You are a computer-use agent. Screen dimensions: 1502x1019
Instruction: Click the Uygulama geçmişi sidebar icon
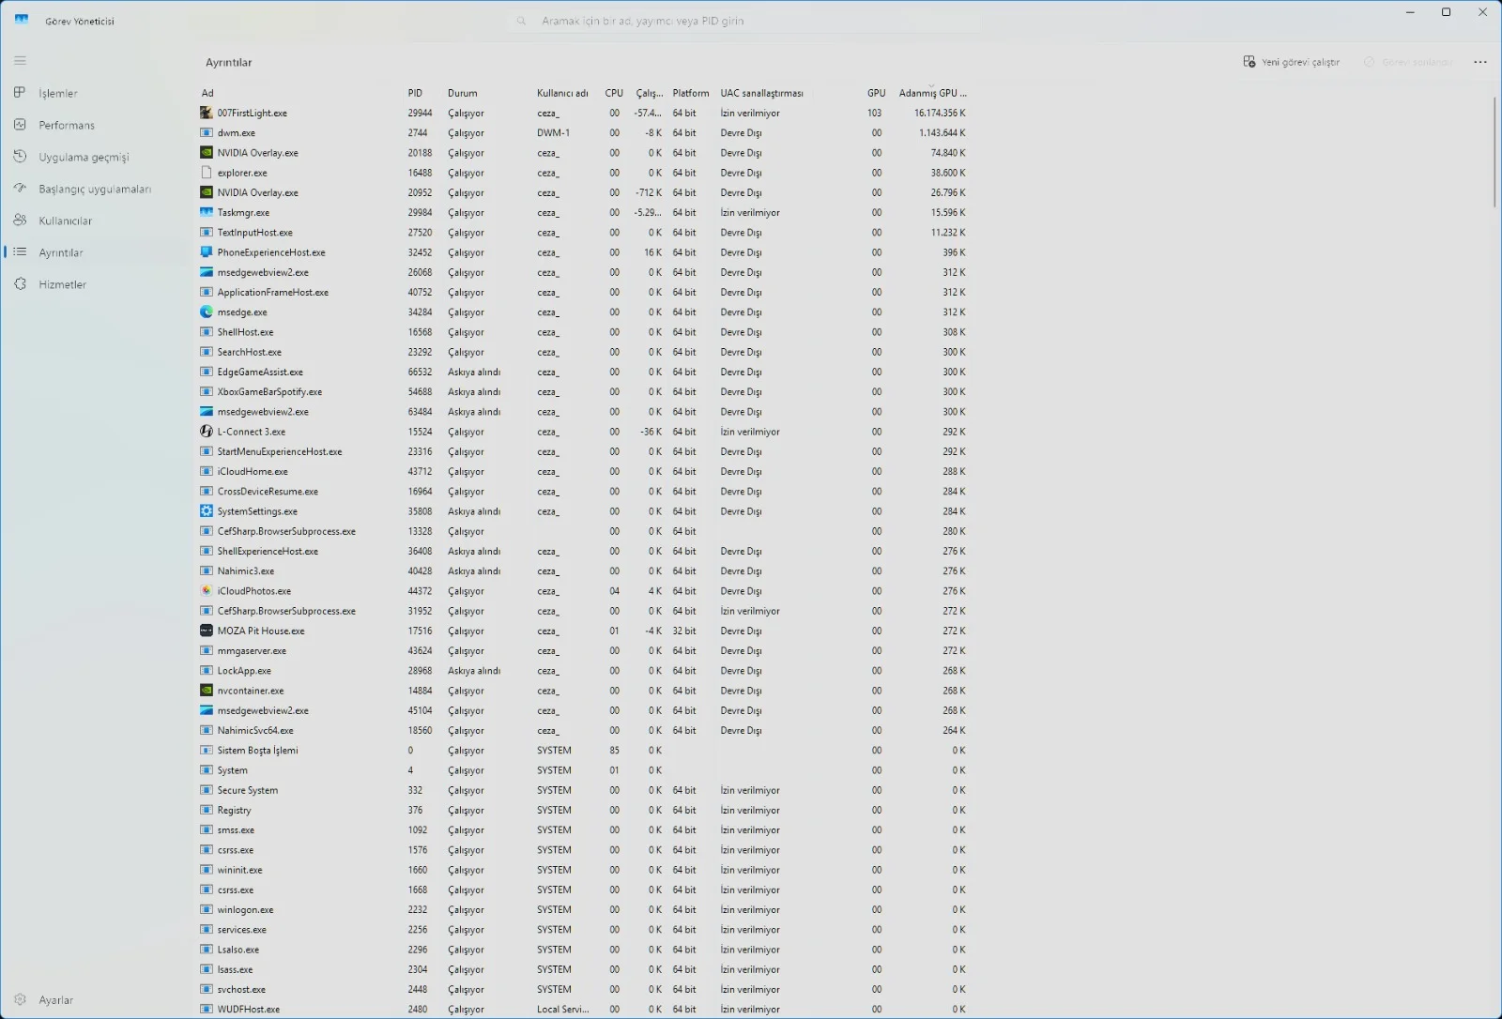tap(20, 157)
